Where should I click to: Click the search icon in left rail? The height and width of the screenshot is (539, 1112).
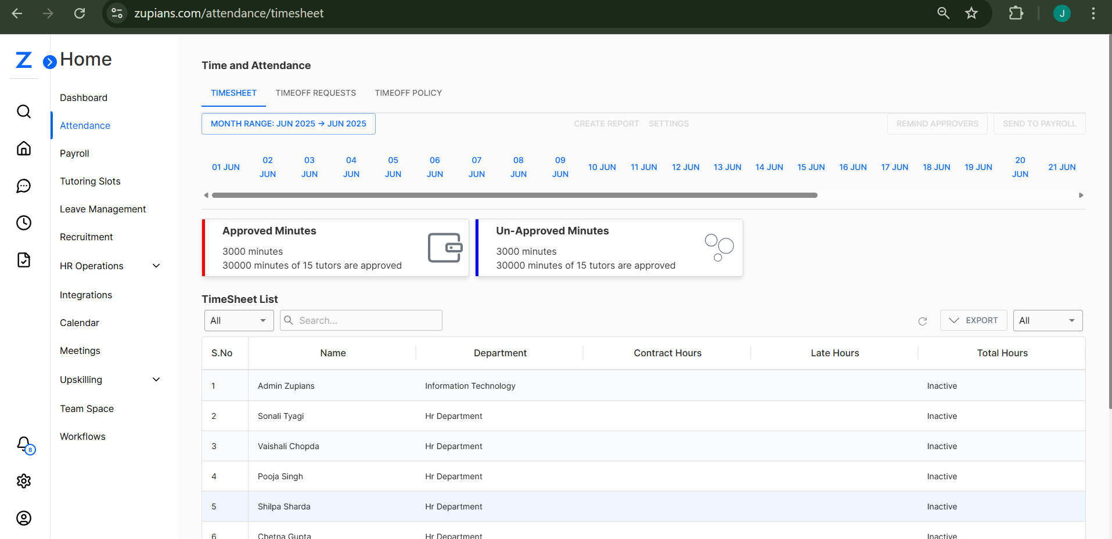coord(24,111)
